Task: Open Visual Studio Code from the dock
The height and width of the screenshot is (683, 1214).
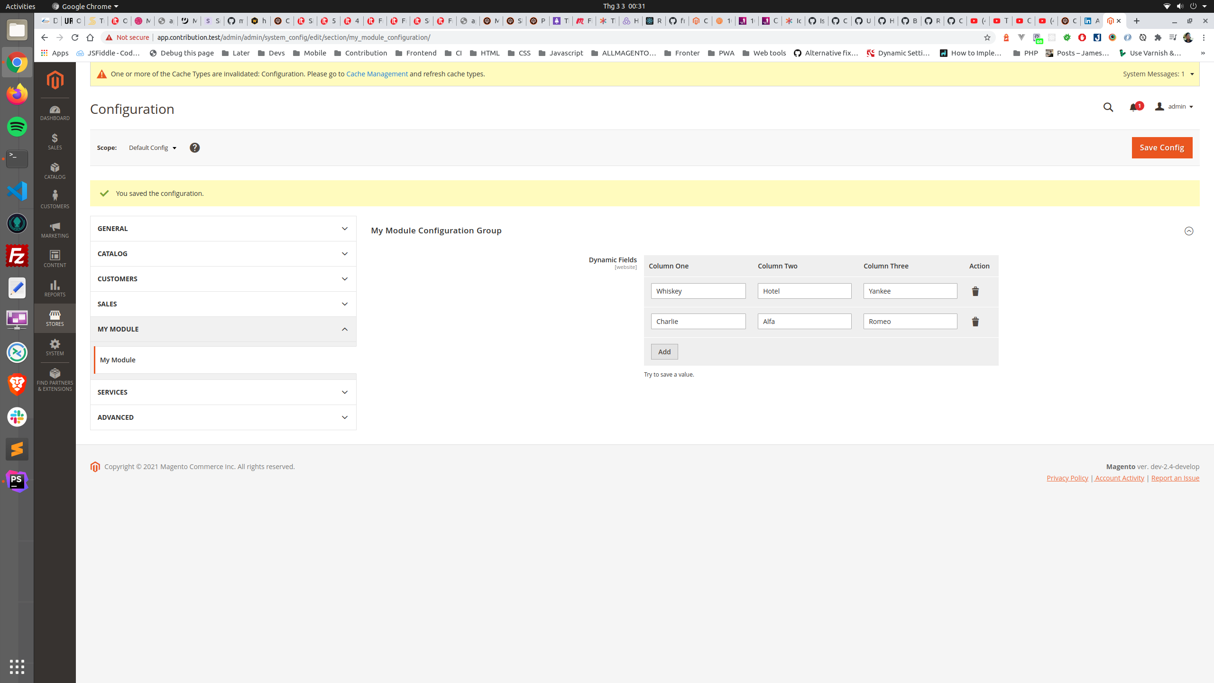Action: pos(17,191)
